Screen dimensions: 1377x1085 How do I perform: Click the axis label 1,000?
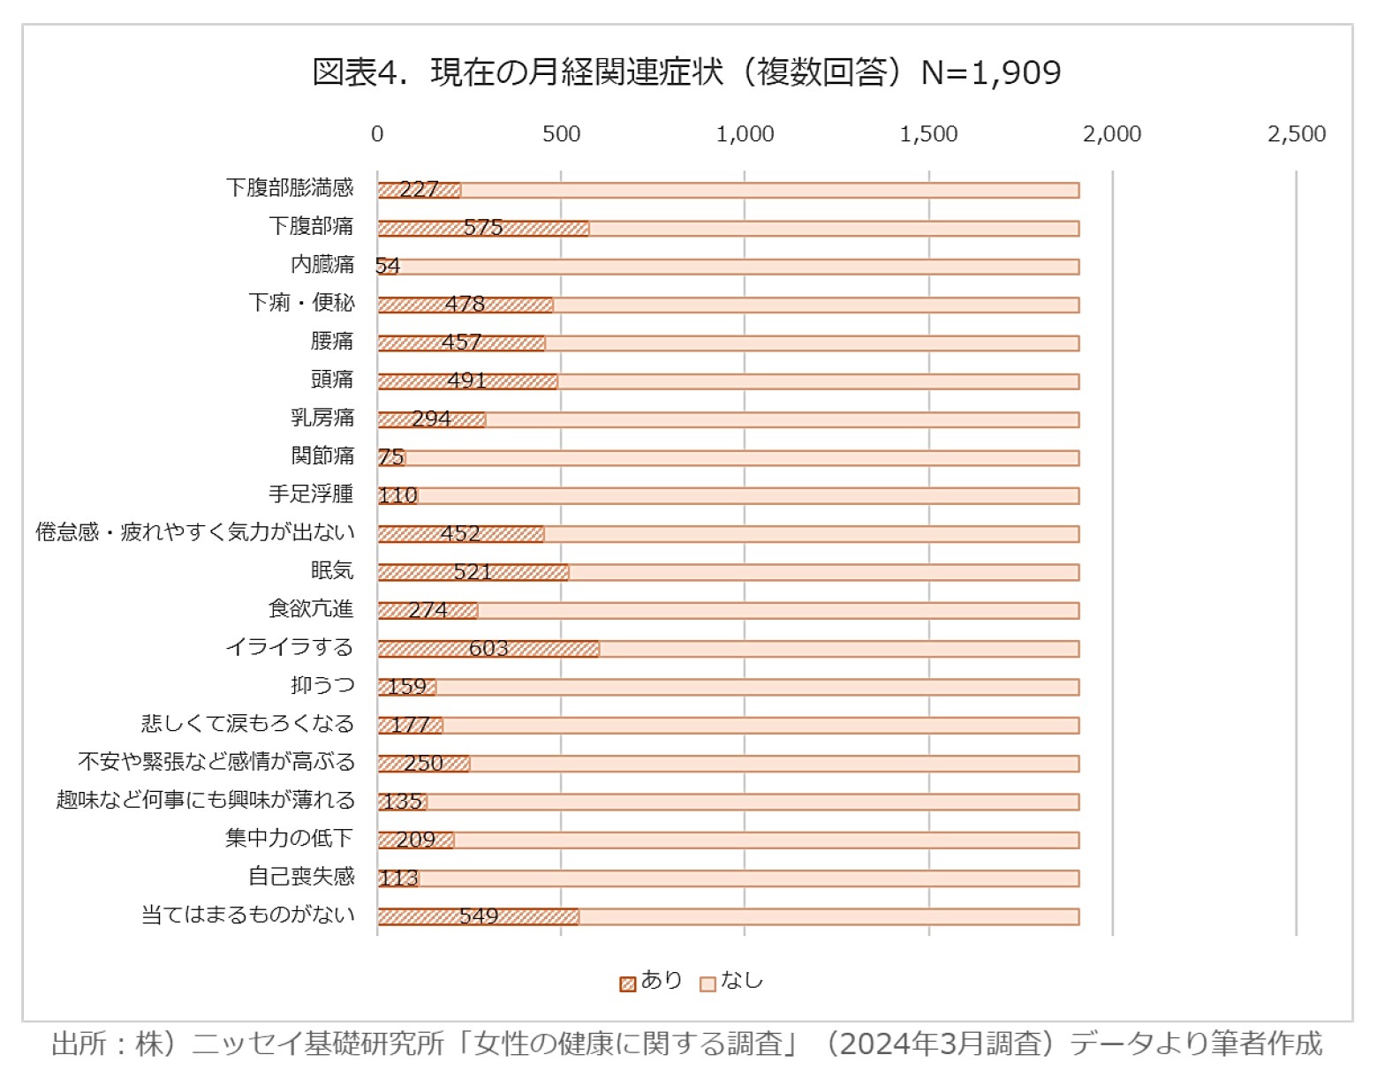pyautogui.click(x=745, y=133)
